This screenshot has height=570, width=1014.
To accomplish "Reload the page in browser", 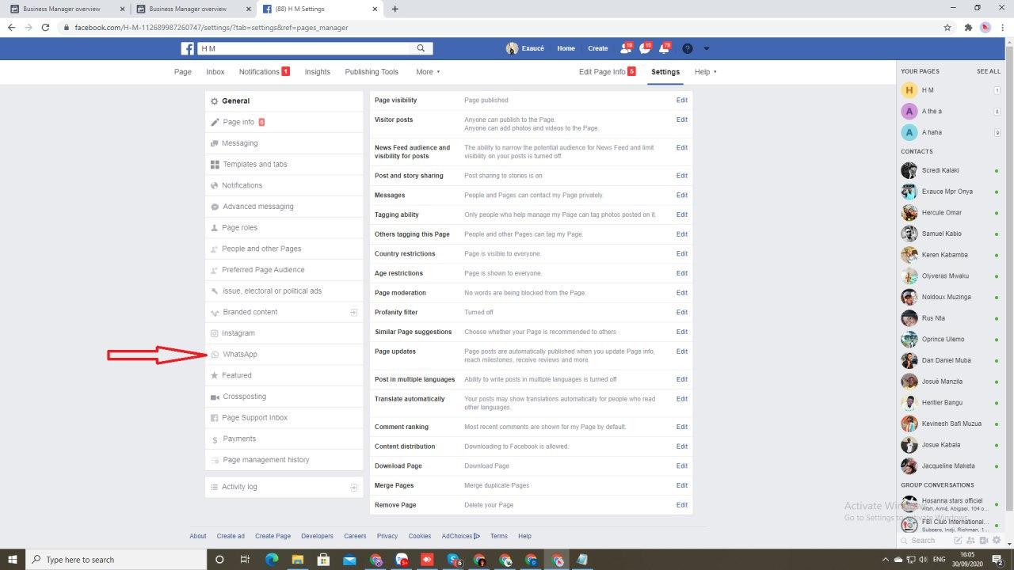I will [45, 27].
